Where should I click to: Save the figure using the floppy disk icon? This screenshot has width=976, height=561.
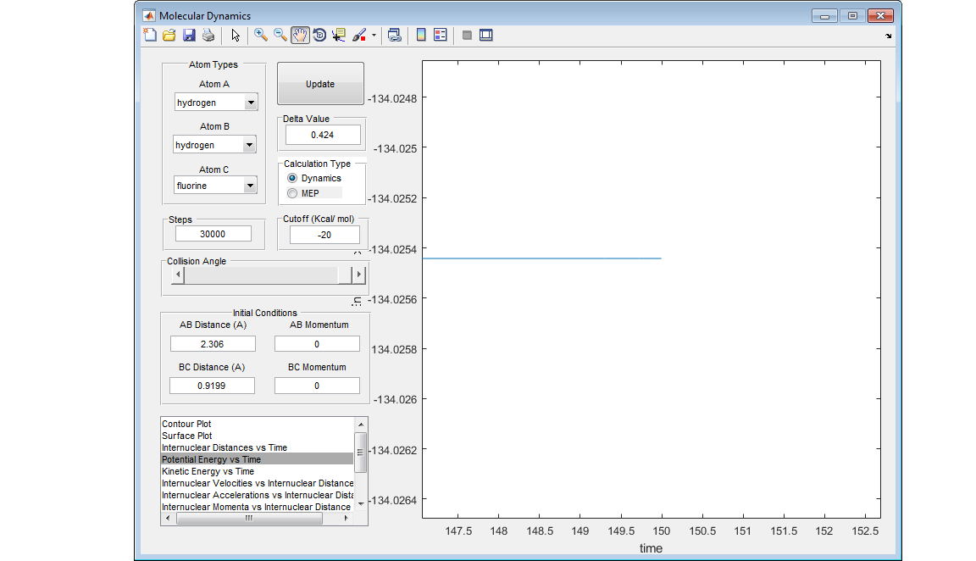click(189, 36)
